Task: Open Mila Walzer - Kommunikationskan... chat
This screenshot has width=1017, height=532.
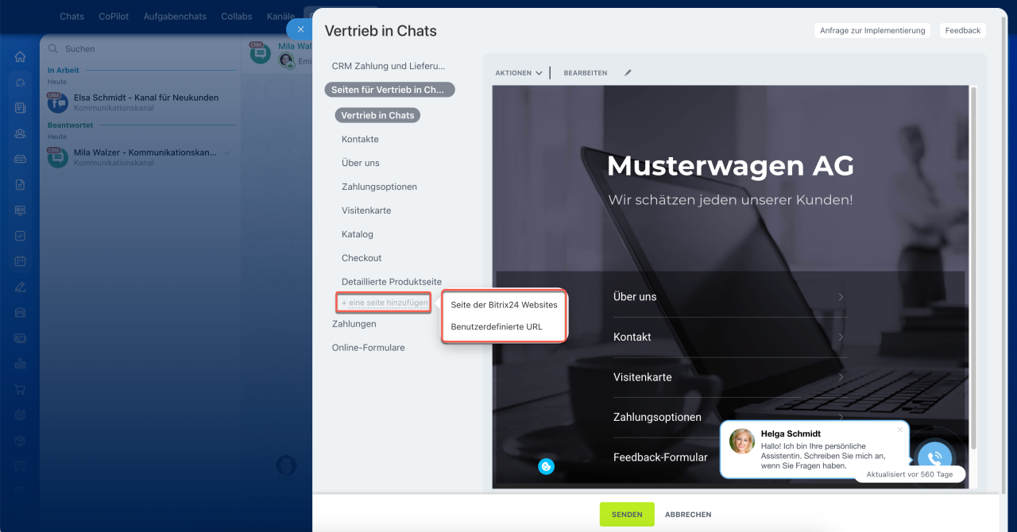Action: 141,156
